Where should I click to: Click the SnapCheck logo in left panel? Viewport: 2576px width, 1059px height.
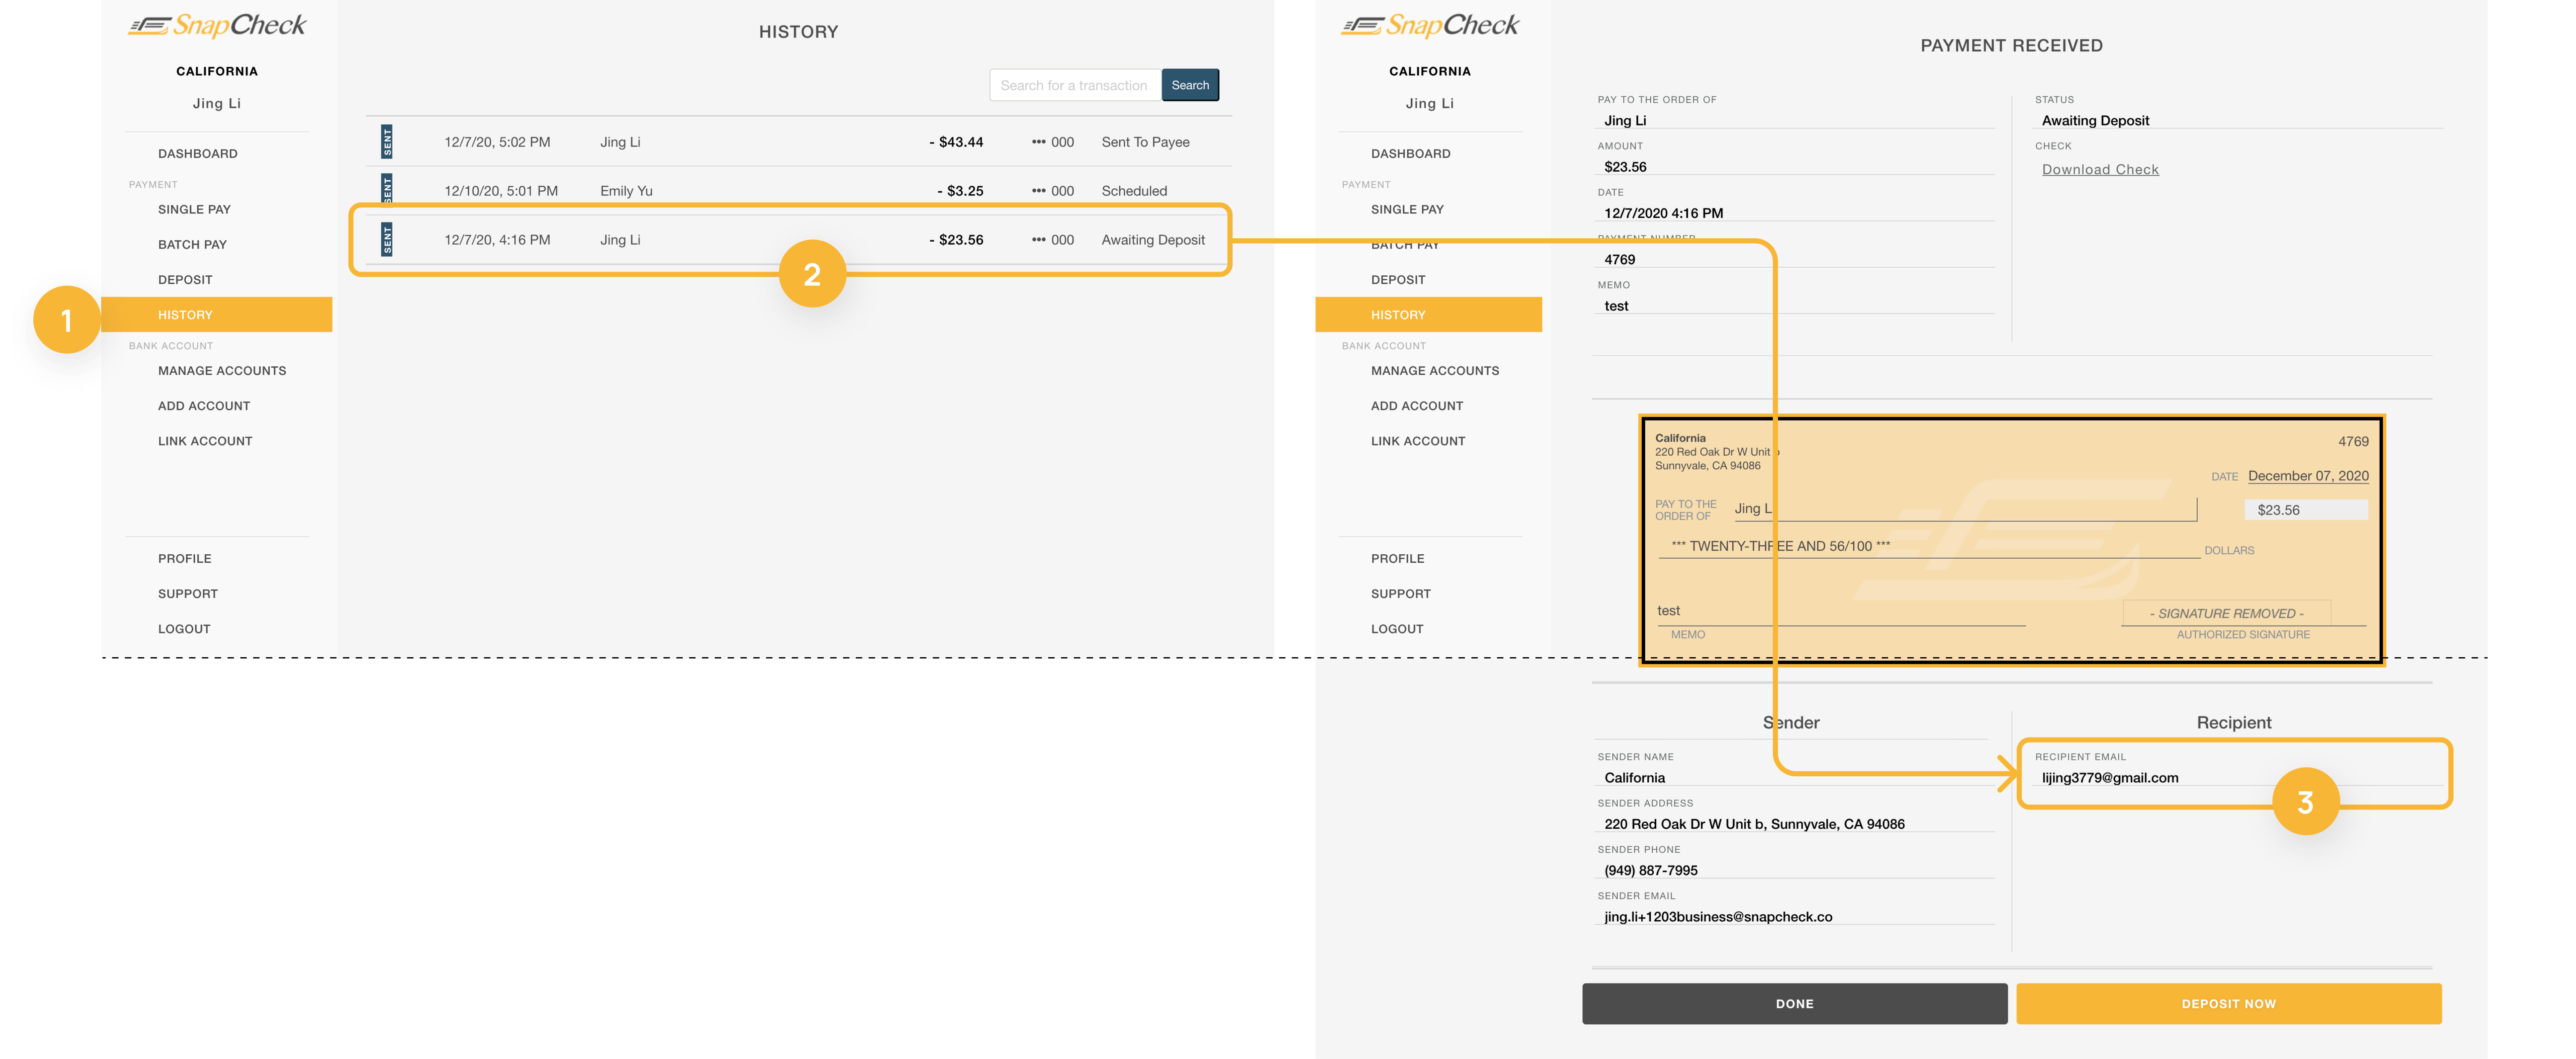pyautogui.click(x=217, y=26)
